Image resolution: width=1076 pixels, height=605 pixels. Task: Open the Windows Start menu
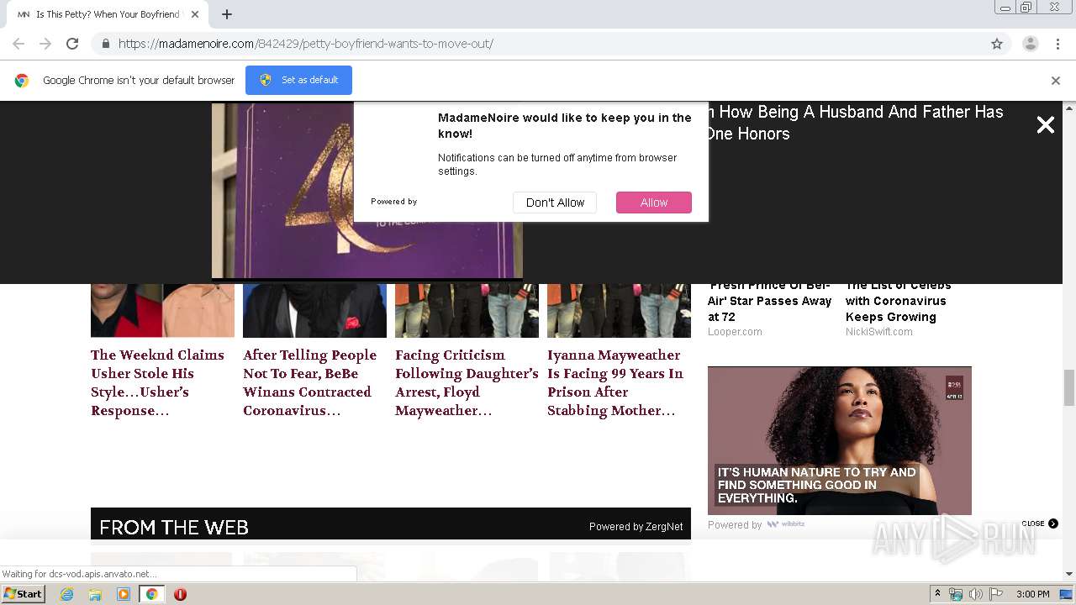[x=23, y=594]
